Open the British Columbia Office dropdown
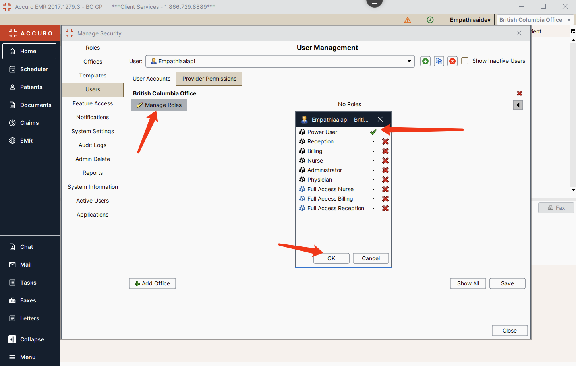Screen dimensions: 576x366 point(535,20)
